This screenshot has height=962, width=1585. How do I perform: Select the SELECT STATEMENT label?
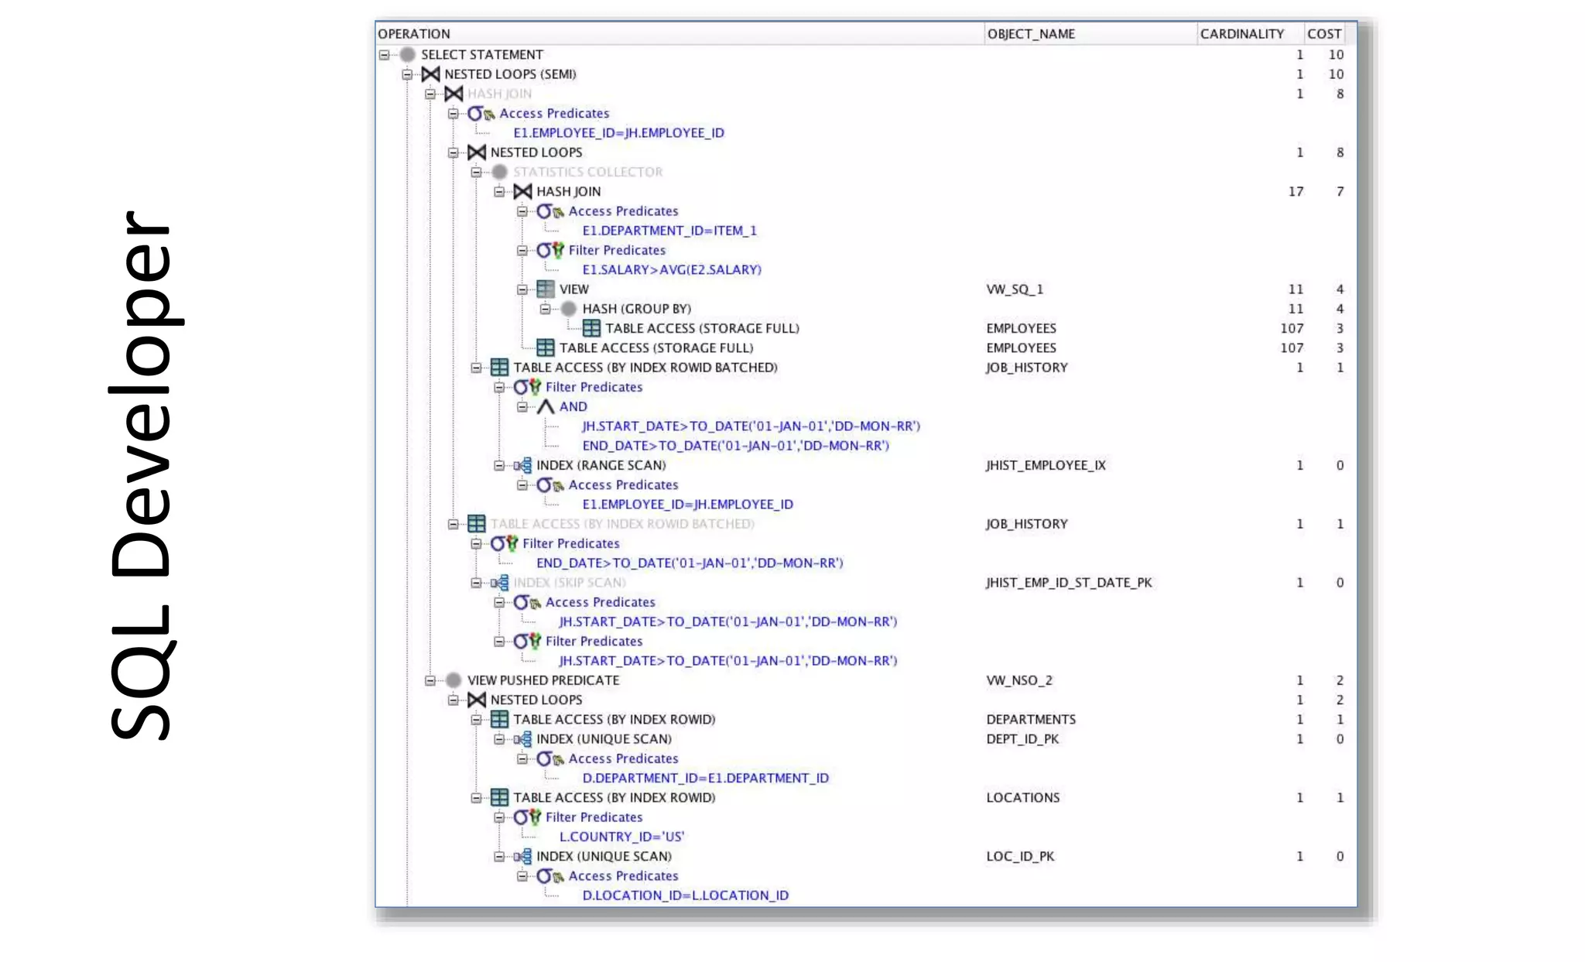coord(482,55)
